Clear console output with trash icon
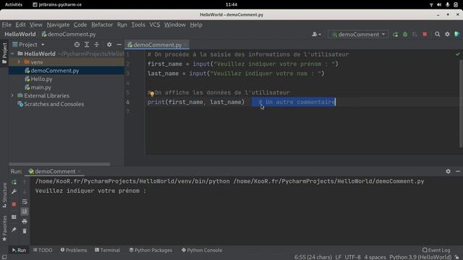 pyautogui.click(x=25, y=231)
